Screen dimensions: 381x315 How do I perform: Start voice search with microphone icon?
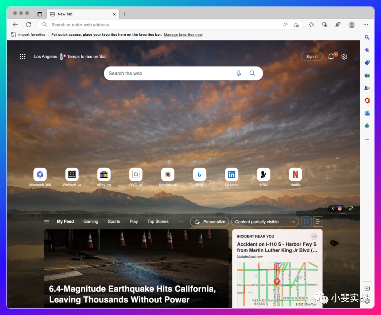coord(239,73)
